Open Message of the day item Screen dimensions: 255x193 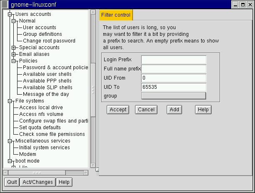(46, 94)
